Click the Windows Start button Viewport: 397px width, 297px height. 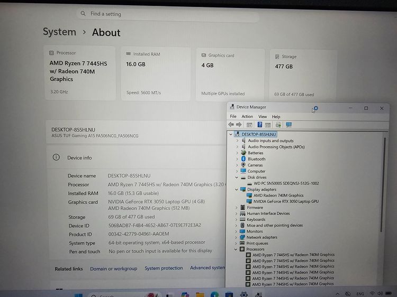[78, 295]
